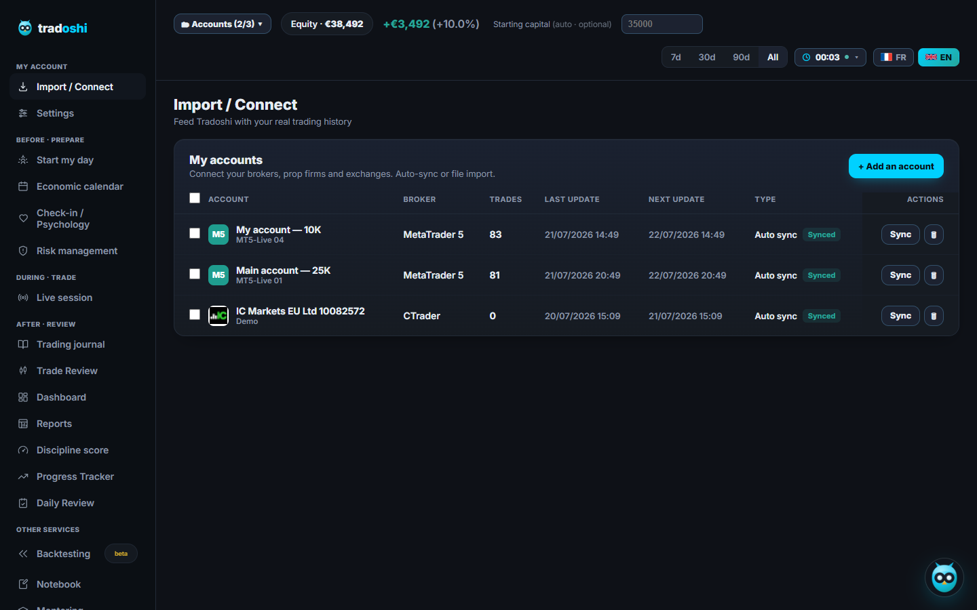
Task: Click the Progress Tracker trend icon
Action: [23, 476]
